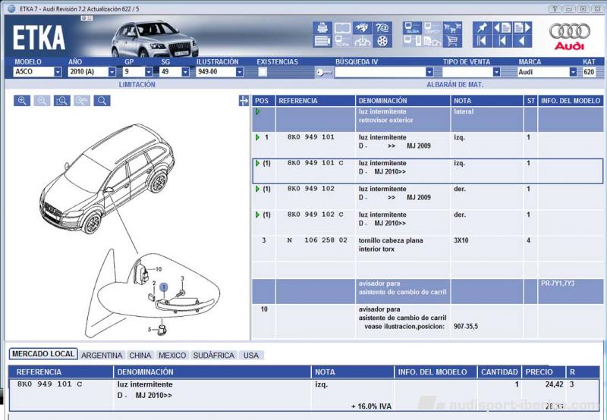Click Precio column header in bottom table
Image resolution: width=607 pixels, height=420 pixels.
coord(543,372)
